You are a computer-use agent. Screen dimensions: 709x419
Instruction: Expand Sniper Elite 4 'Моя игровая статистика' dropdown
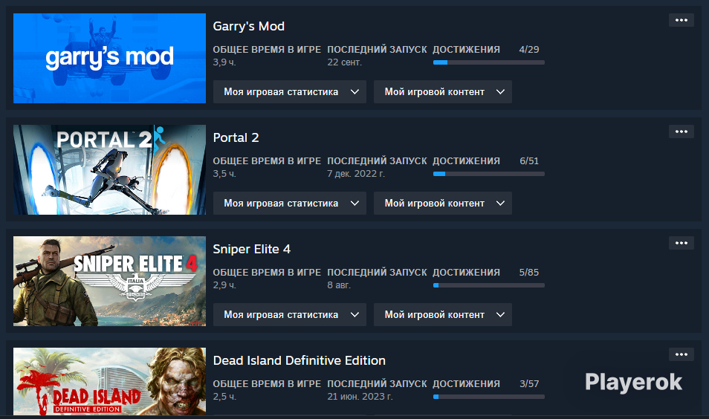coord(289,314)
